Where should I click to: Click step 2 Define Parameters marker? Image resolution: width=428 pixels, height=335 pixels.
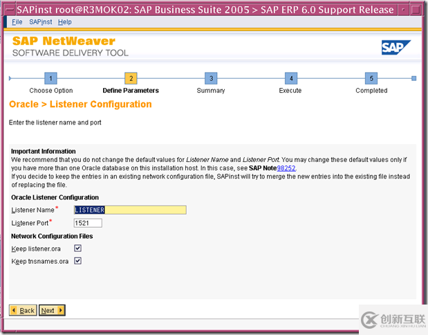coord(131,78)
